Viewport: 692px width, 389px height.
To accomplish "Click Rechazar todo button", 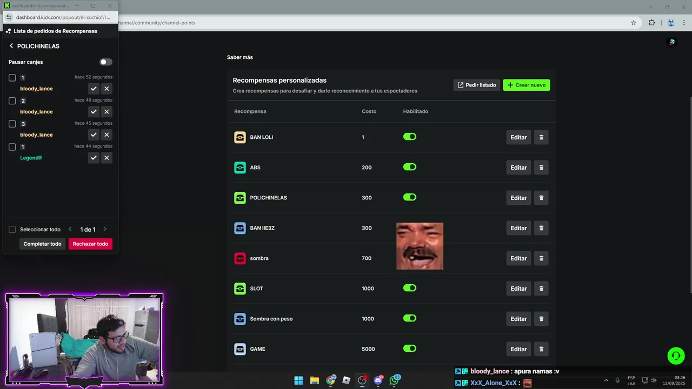I will (x=90, y=244).
